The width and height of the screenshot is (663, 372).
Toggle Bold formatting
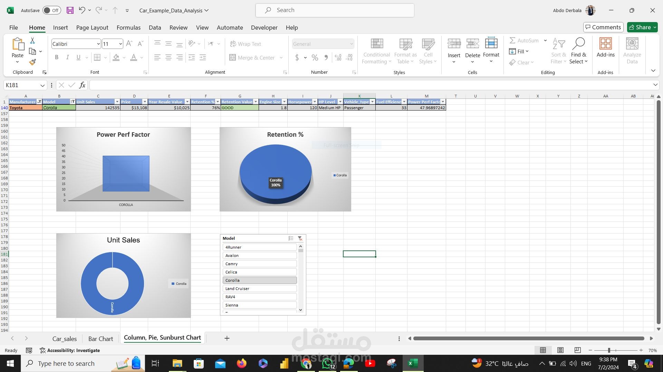(57, 58)
